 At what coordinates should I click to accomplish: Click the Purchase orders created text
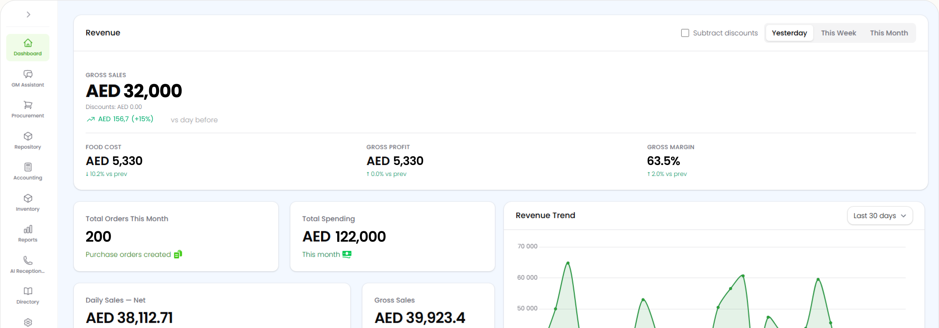(x=128, y=255)
